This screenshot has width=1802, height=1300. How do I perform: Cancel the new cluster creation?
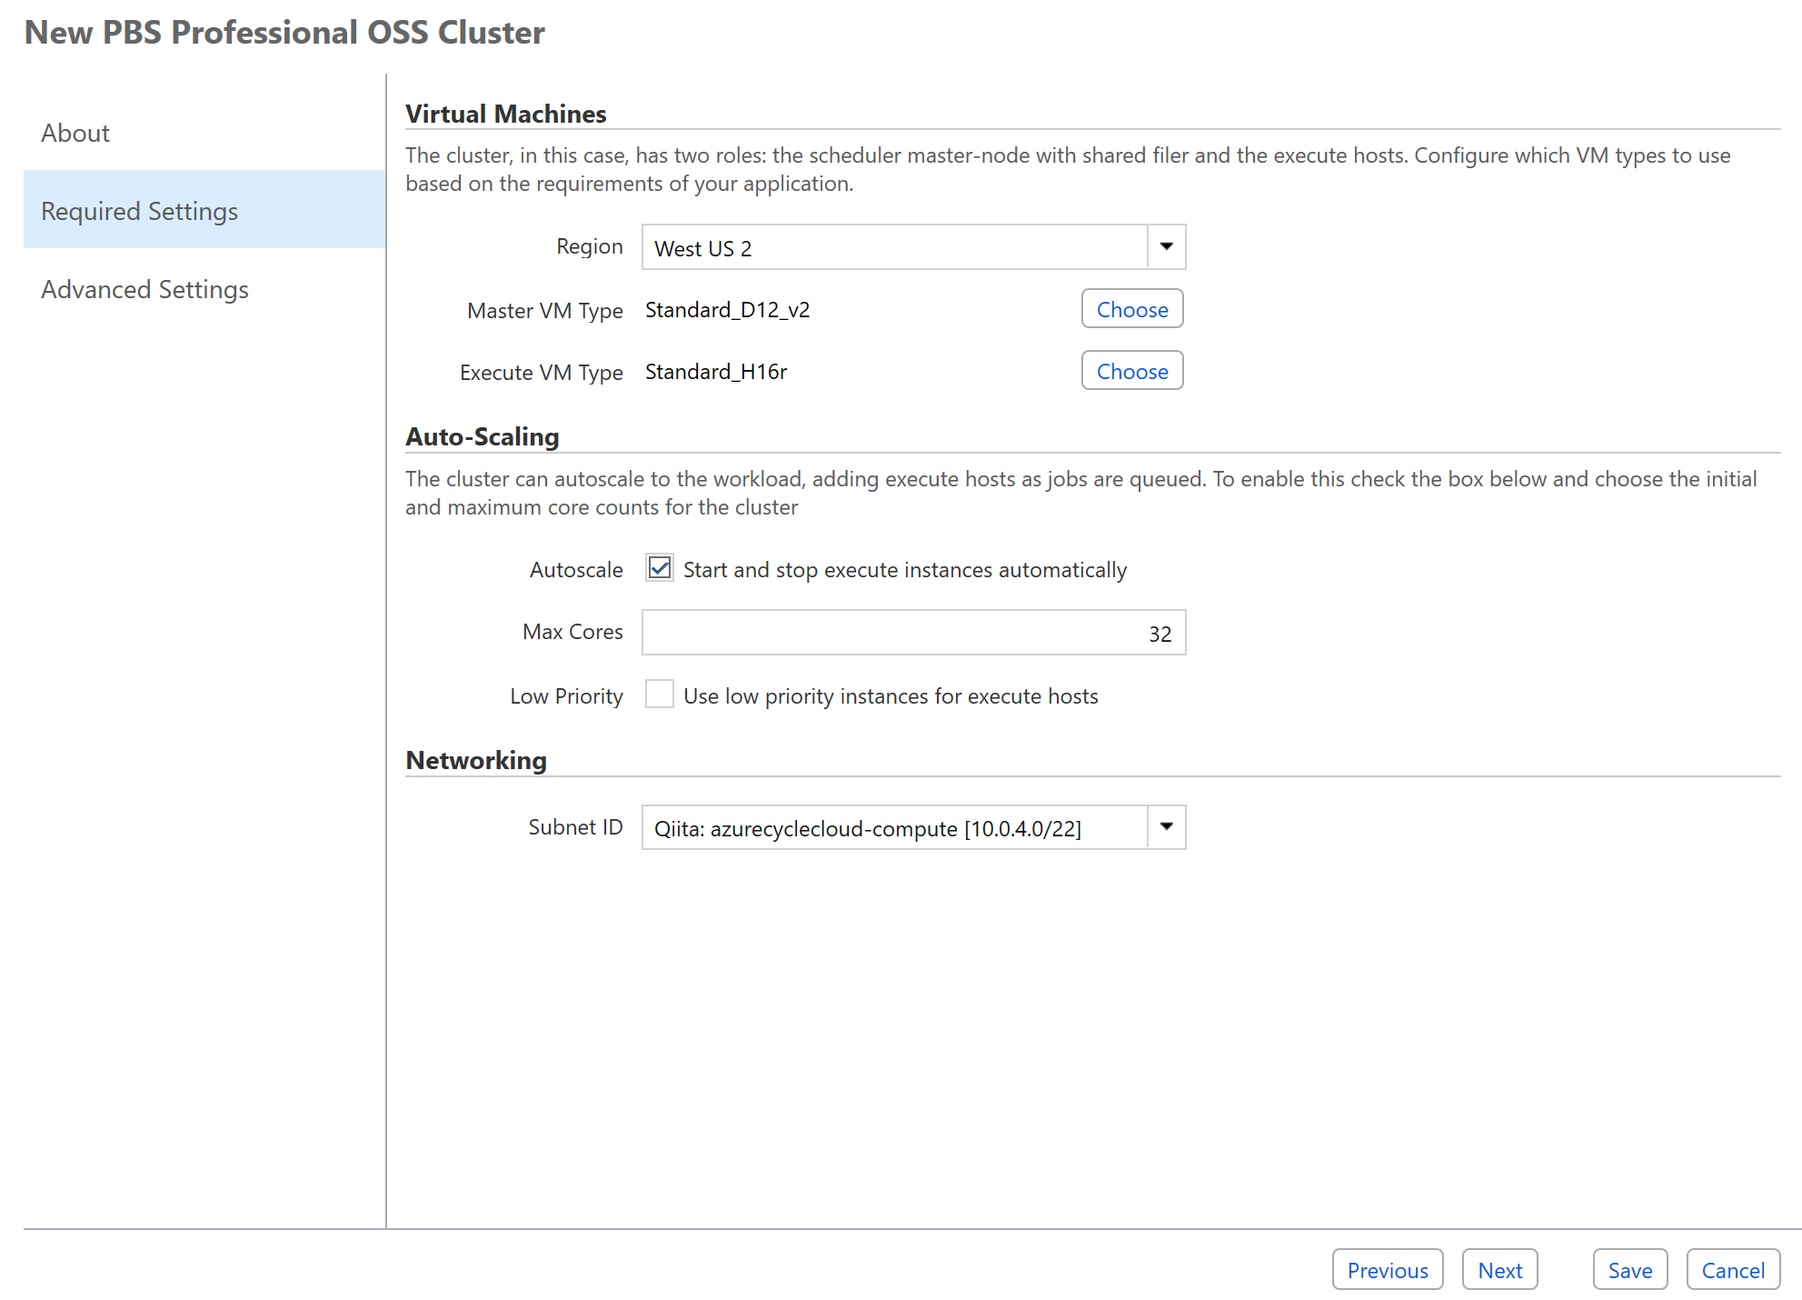point(1732,1269)
